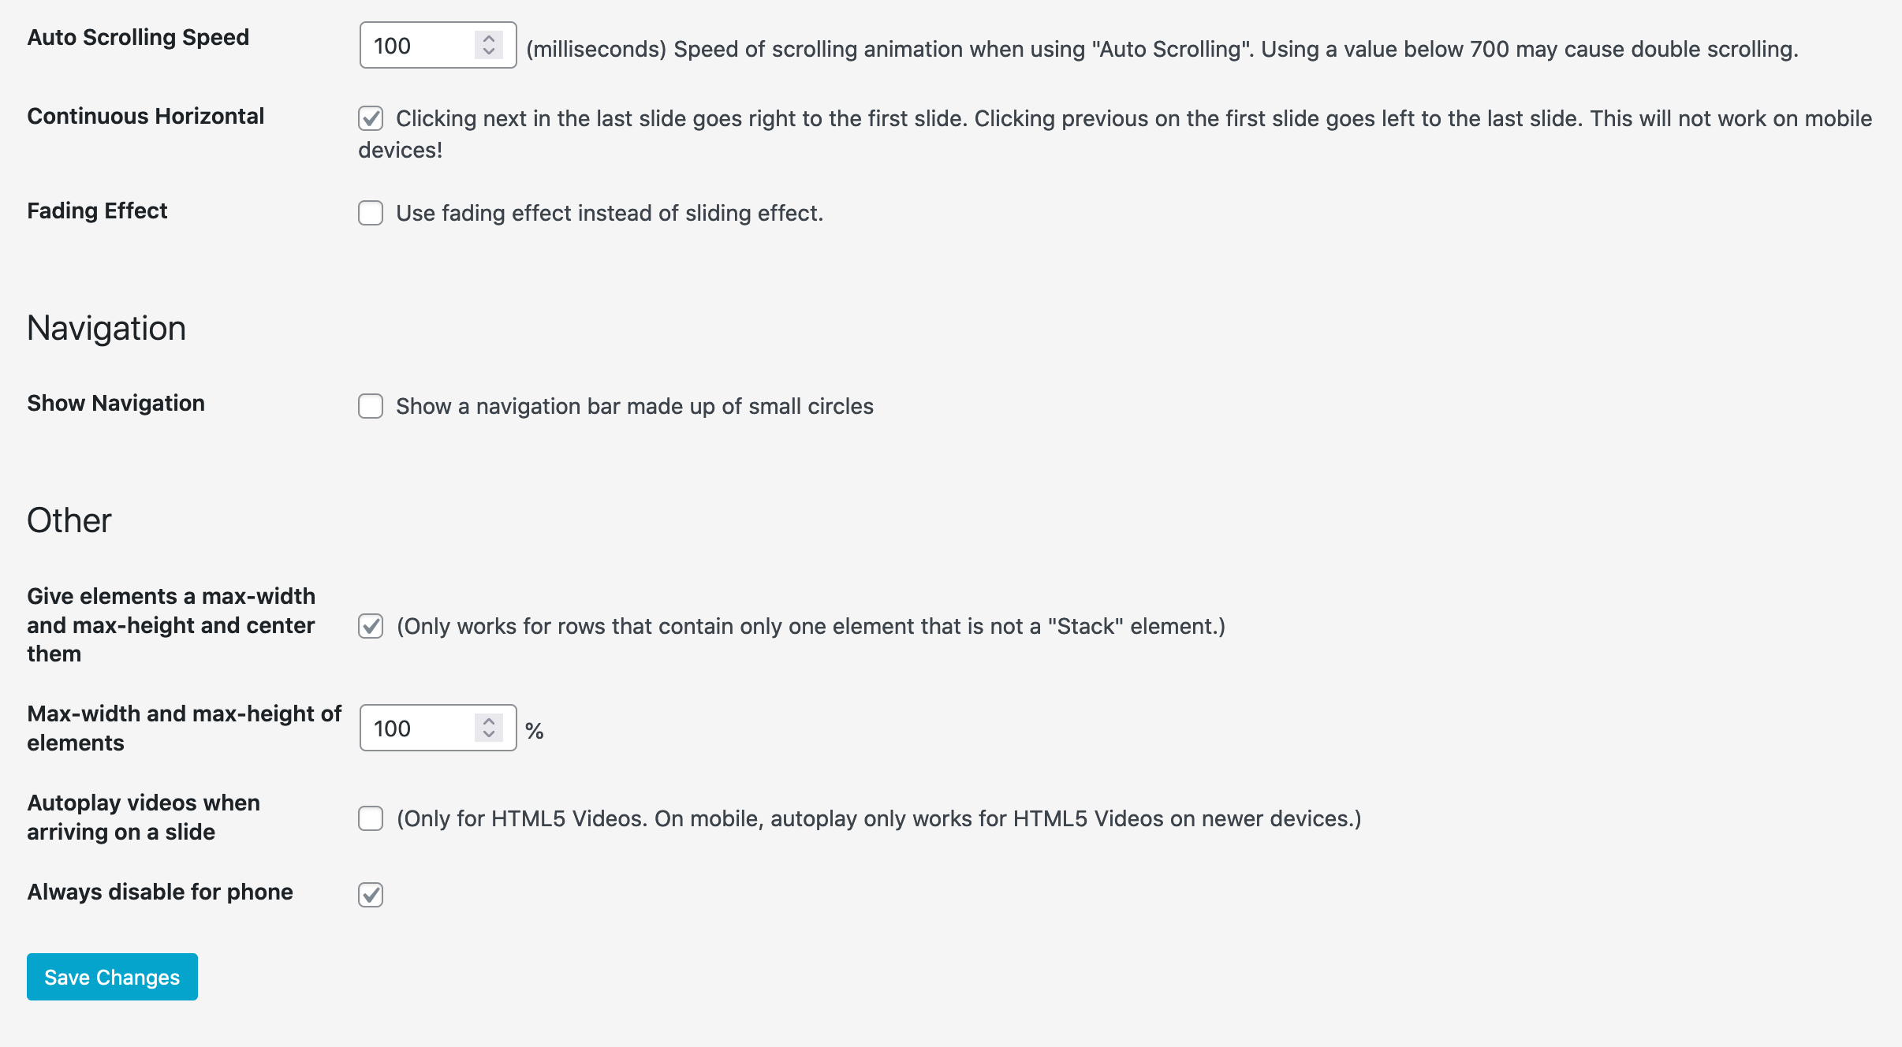1902x1047 pixels.
Task: Click the Auto Scrolling Speed number field
Action: (418, 46)
